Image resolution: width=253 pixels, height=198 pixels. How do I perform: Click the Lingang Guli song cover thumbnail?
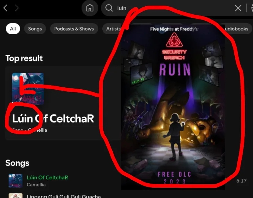(x=16, y=196)
